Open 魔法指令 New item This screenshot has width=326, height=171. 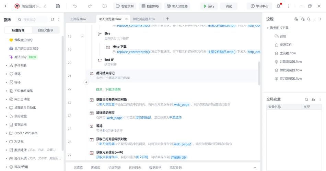23,57
